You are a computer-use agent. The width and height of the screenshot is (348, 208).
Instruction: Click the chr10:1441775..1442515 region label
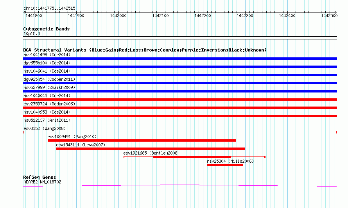(49, 8)
